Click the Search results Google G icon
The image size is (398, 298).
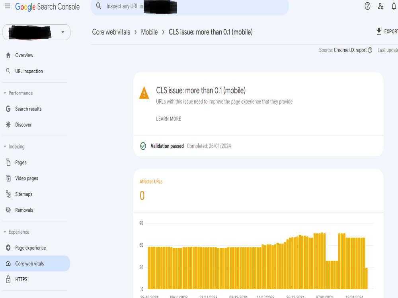click(8, 109)
